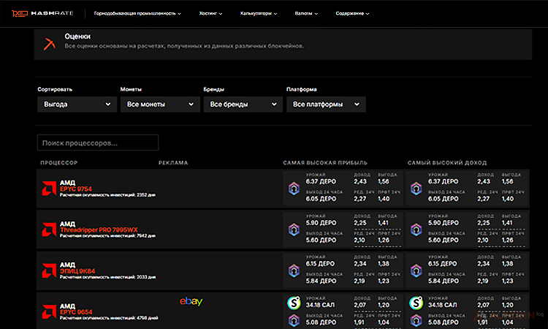Viewport: 548px width, 329px height.
Task: Click ЭПИЦ 9K84 payback text 2033 дня
Action: (x=107, y=277)
